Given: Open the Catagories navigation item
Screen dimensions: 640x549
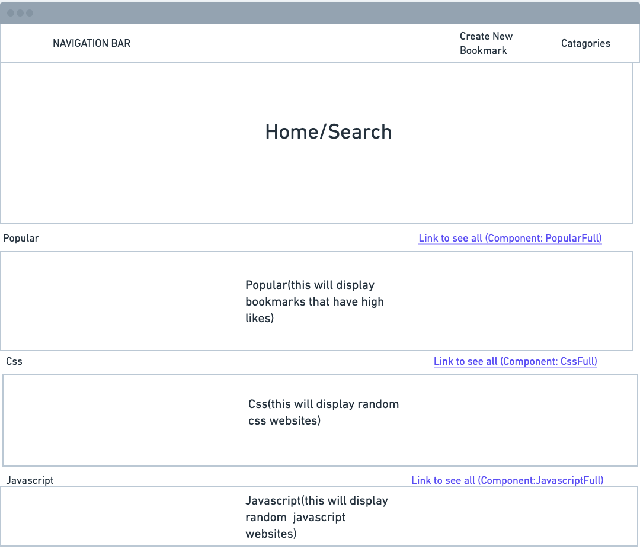Looking at the screenshot, I should [585, 43].
